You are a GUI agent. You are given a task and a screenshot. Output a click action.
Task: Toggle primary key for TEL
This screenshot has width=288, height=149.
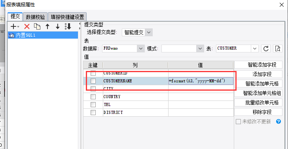(93, 104)
